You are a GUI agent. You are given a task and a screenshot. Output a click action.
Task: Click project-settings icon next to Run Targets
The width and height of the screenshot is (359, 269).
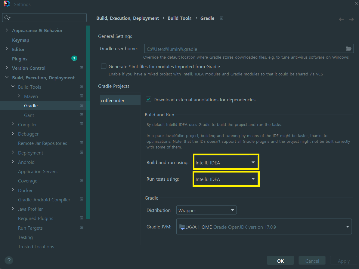[82, 227]
